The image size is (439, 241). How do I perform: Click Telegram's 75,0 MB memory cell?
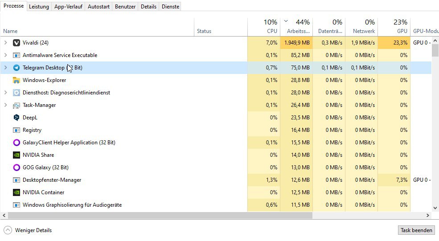tap(296, 67)
